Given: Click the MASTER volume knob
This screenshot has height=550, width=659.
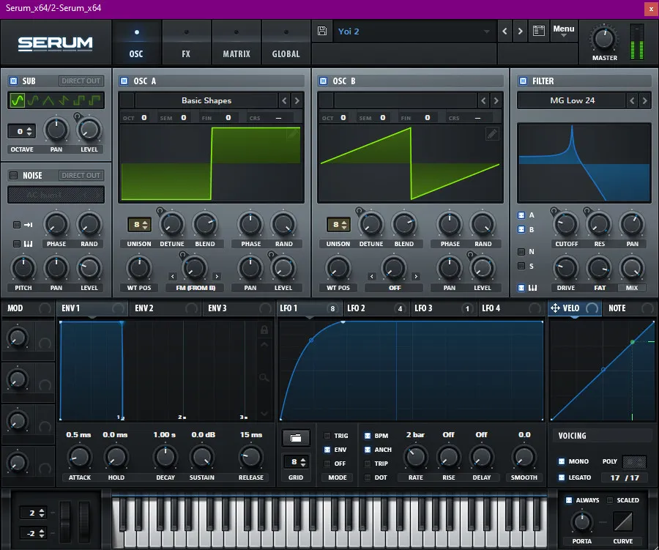Looking at the screenshot, I should tap(604, 39).
